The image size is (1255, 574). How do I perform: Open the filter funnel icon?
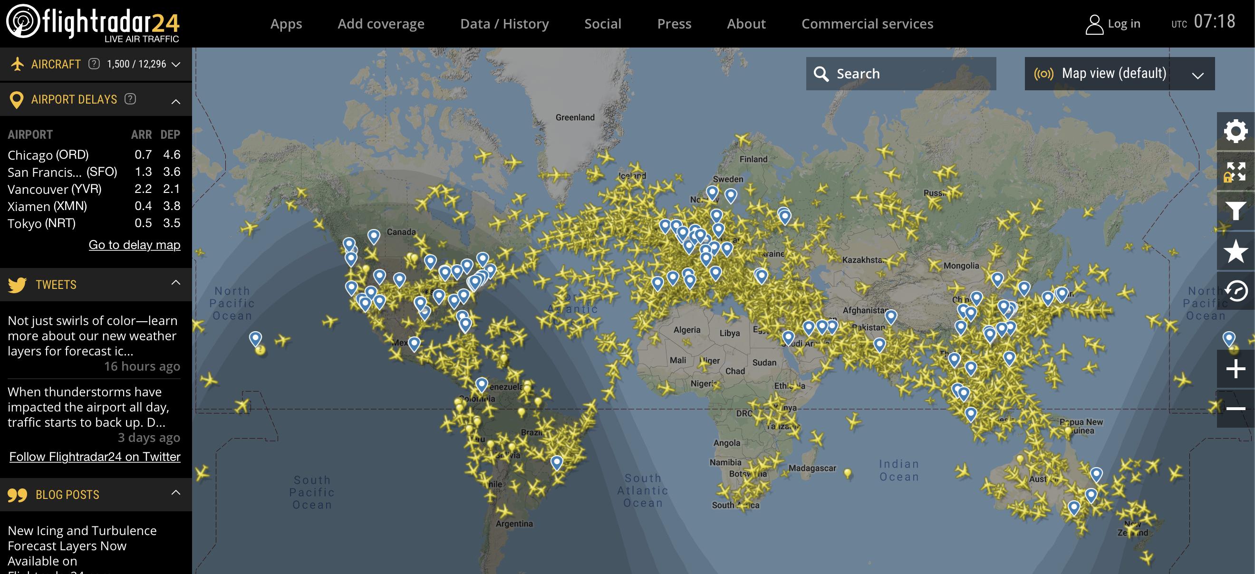[x=1235, y=211]
